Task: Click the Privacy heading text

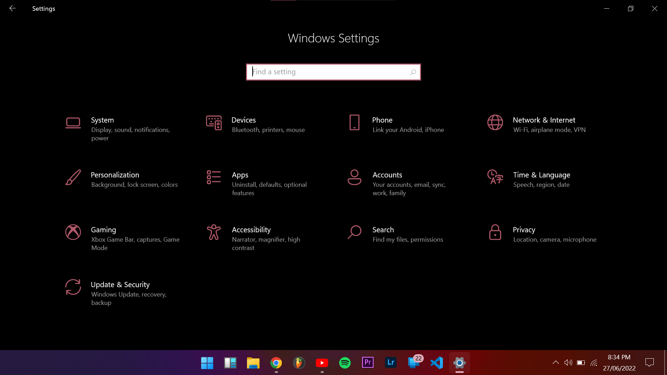Action: pyautogui.click(x=524, y=230)
